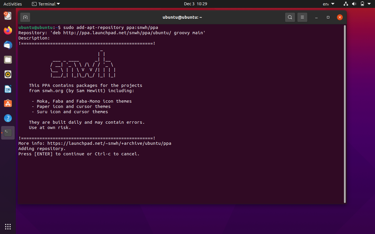Minimize the terminal window
375x234 pixels.
point(316,17)
